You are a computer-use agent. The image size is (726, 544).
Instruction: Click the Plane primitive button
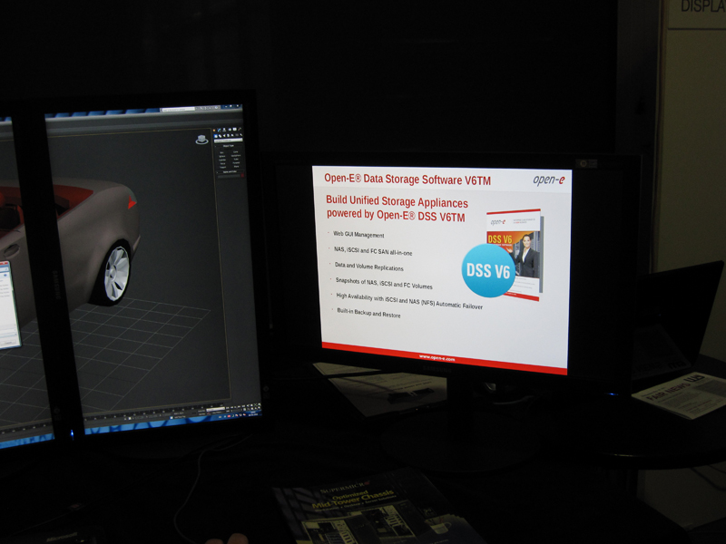pos(236,167)
